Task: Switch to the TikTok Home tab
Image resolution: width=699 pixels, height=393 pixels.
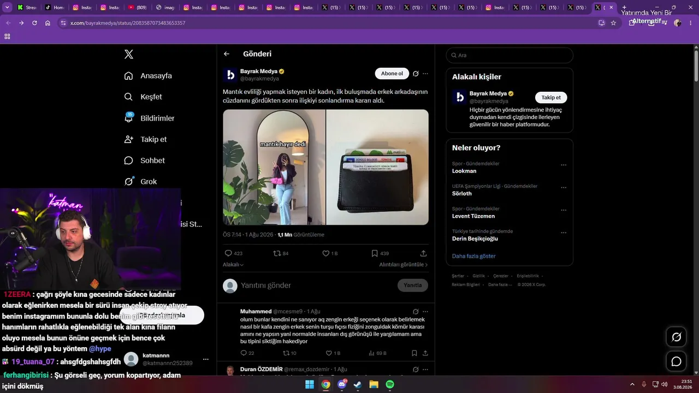Action: click(x=54, y=8)
